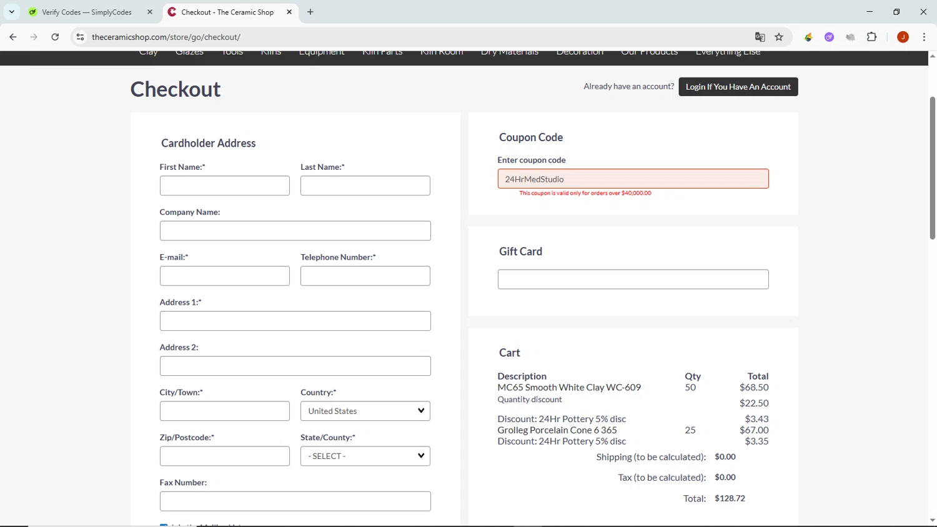
Task: Focus the Telephone Number field
Action: click(365, 276)
